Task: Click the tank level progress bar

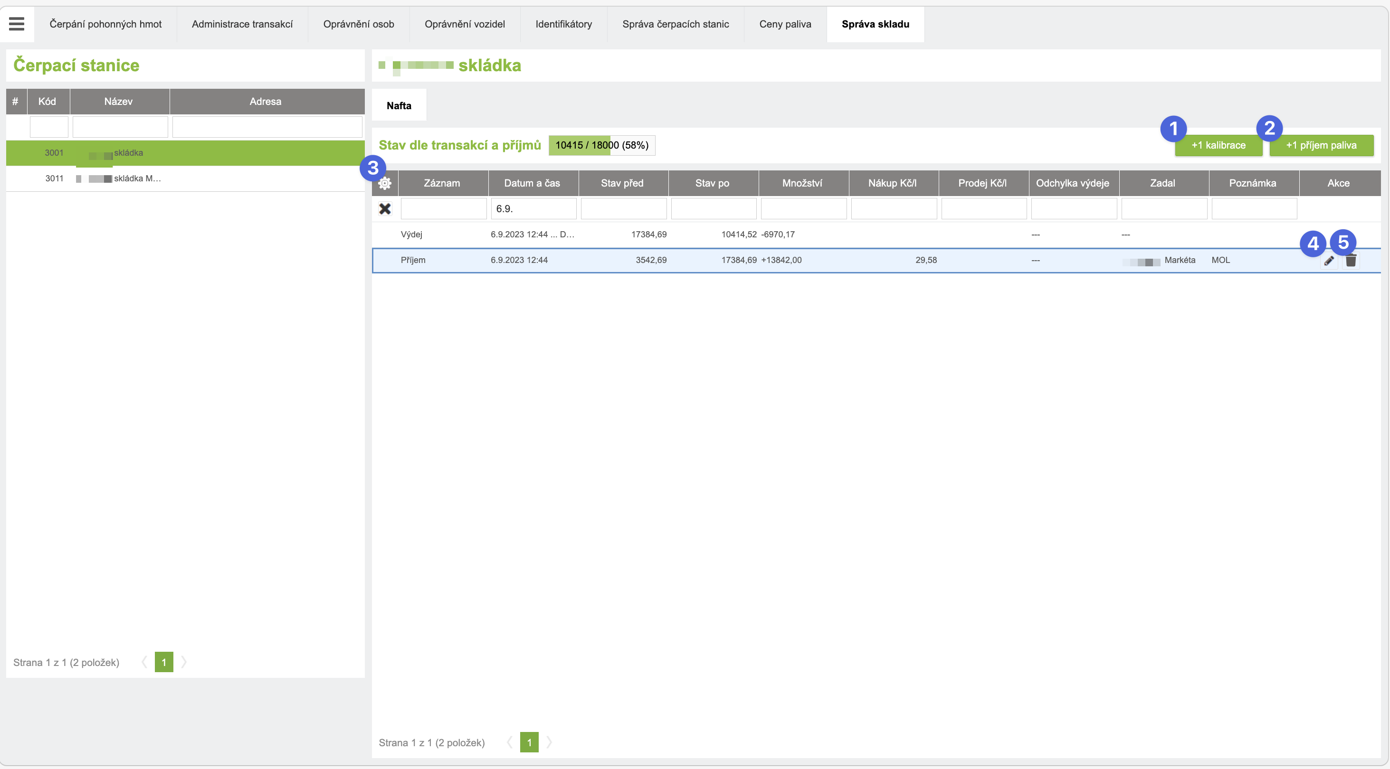Action: [x=601, y=145]
